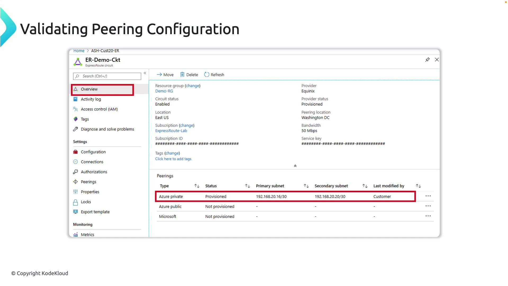Navigate to Home via breadcrumb
Image resolution: width=508 pixels, height=286 pixels.
(x=79, y=51)
